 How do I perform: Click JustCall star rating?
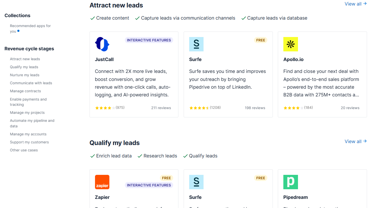(x=105, y=108)
